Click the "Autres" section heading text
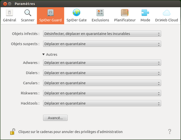This screenshot has height=140, width=181. 52,54
